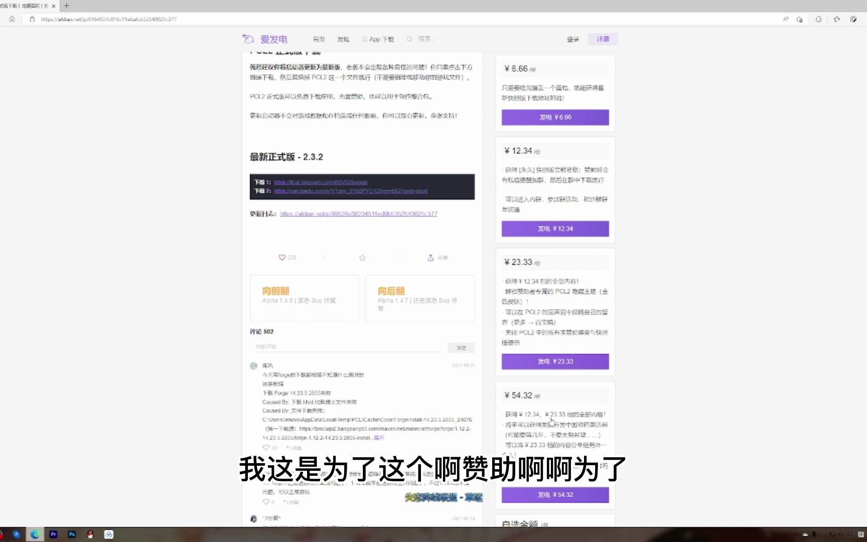The height and width of the screenshot is (542, 867).
Task: Open 下载 1 lanzoum download link
Action: [321, 182]
